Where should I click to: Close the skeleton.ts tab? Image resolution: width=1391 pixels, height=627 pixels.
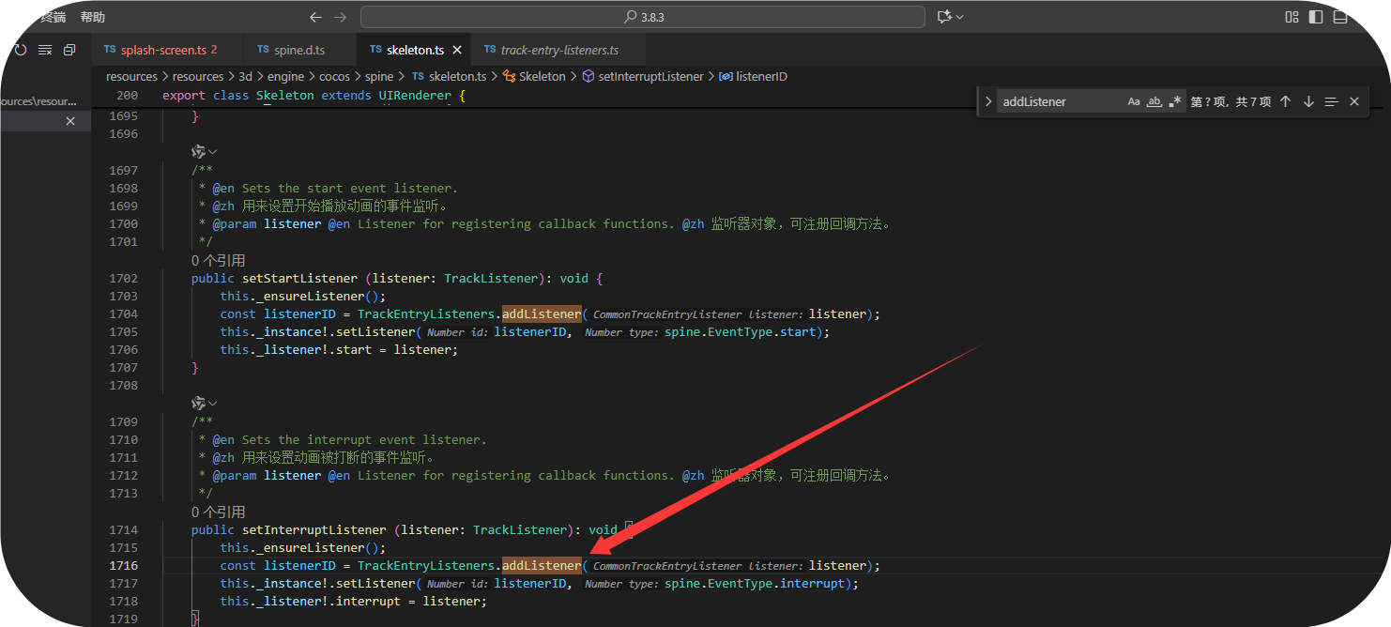point(457,50)
